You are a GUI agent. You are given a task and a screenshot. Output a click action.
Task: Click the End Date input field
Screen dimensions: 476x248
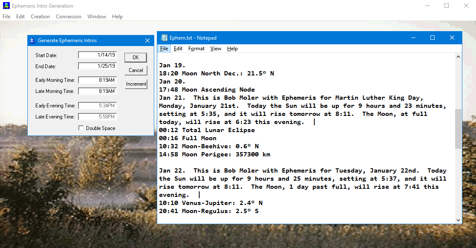pos(98,66)
